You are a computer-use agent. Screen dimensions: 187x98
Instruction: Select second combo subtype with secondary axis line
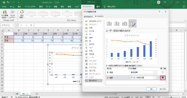click(x=117, y=23)
